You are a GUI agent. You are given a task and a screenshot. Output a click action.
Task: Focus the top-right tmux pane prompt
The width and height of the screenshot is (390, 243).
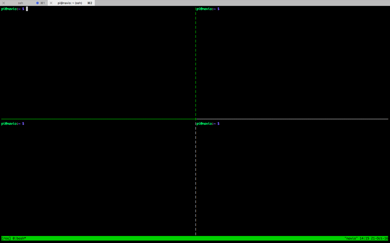click(208, 9)
